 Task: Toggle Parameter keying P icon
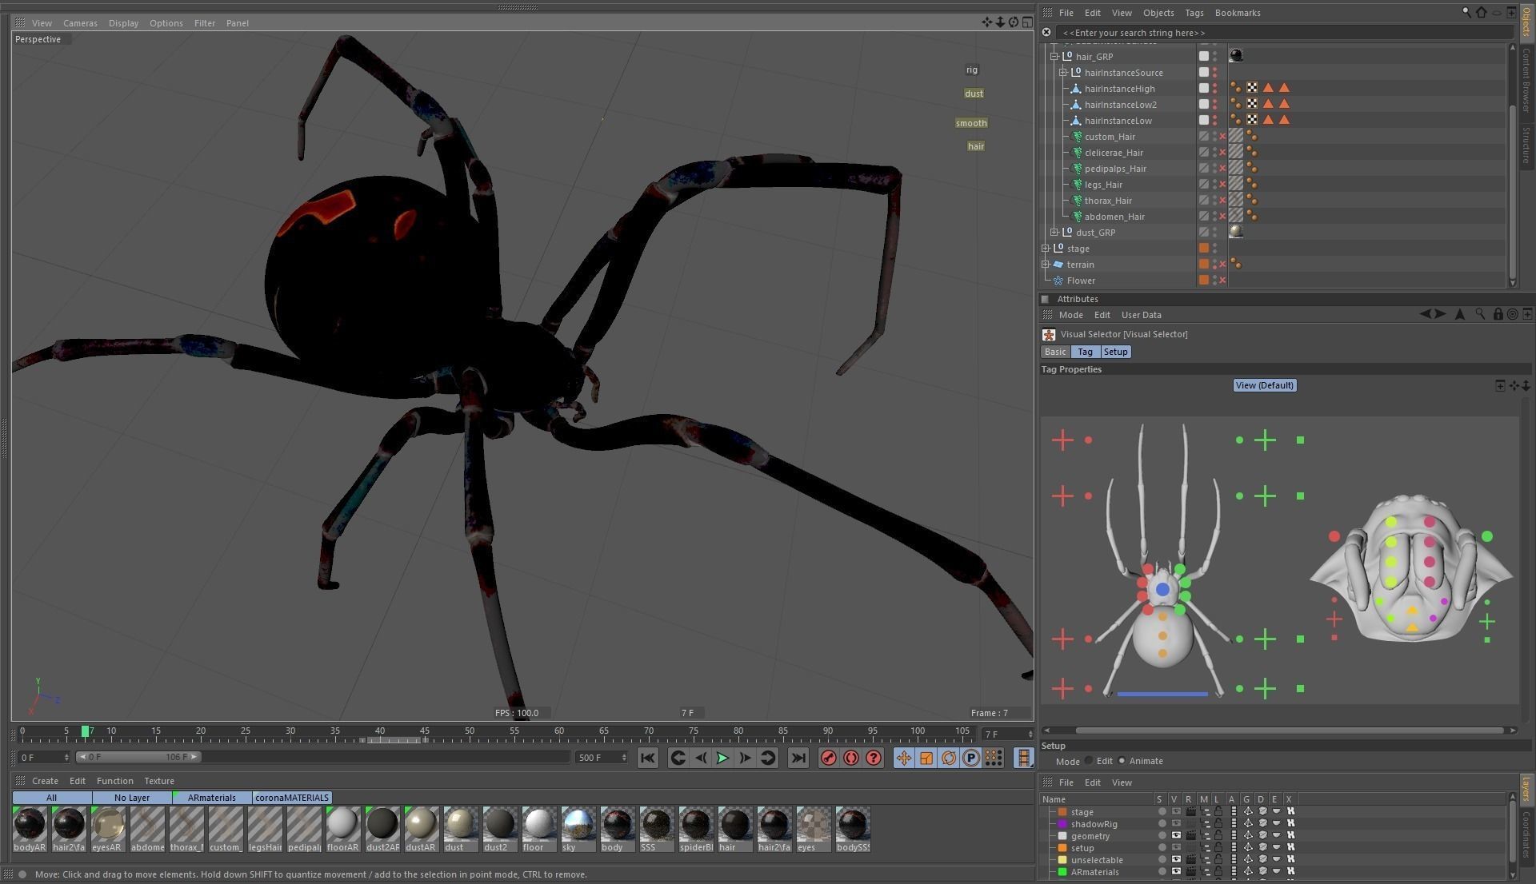(x=971, y=758)
